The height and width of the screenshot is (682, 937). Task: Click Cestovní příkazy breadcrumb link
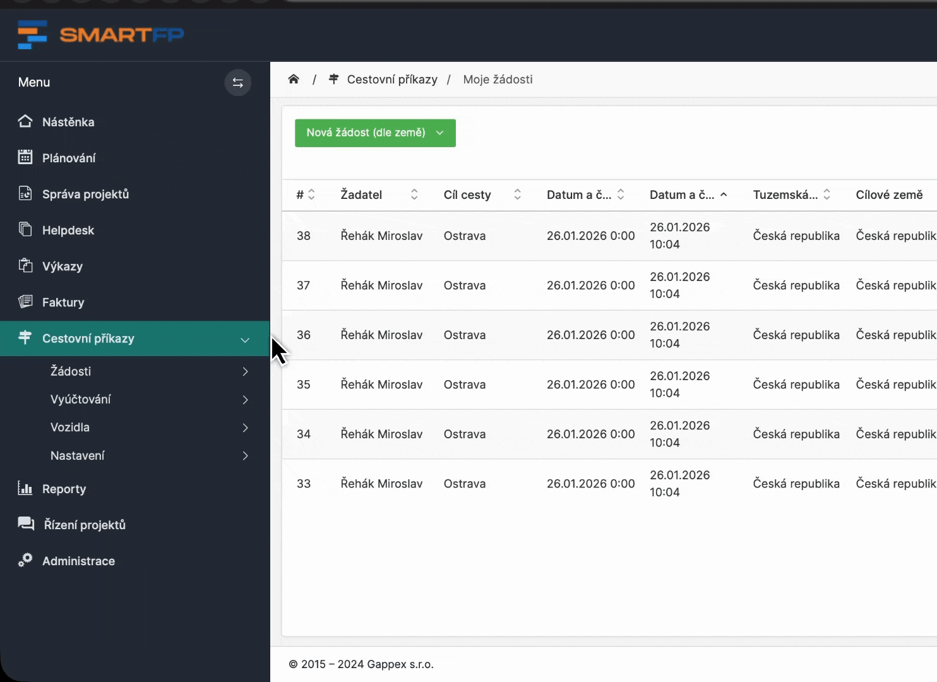click(x=391, y=80)
